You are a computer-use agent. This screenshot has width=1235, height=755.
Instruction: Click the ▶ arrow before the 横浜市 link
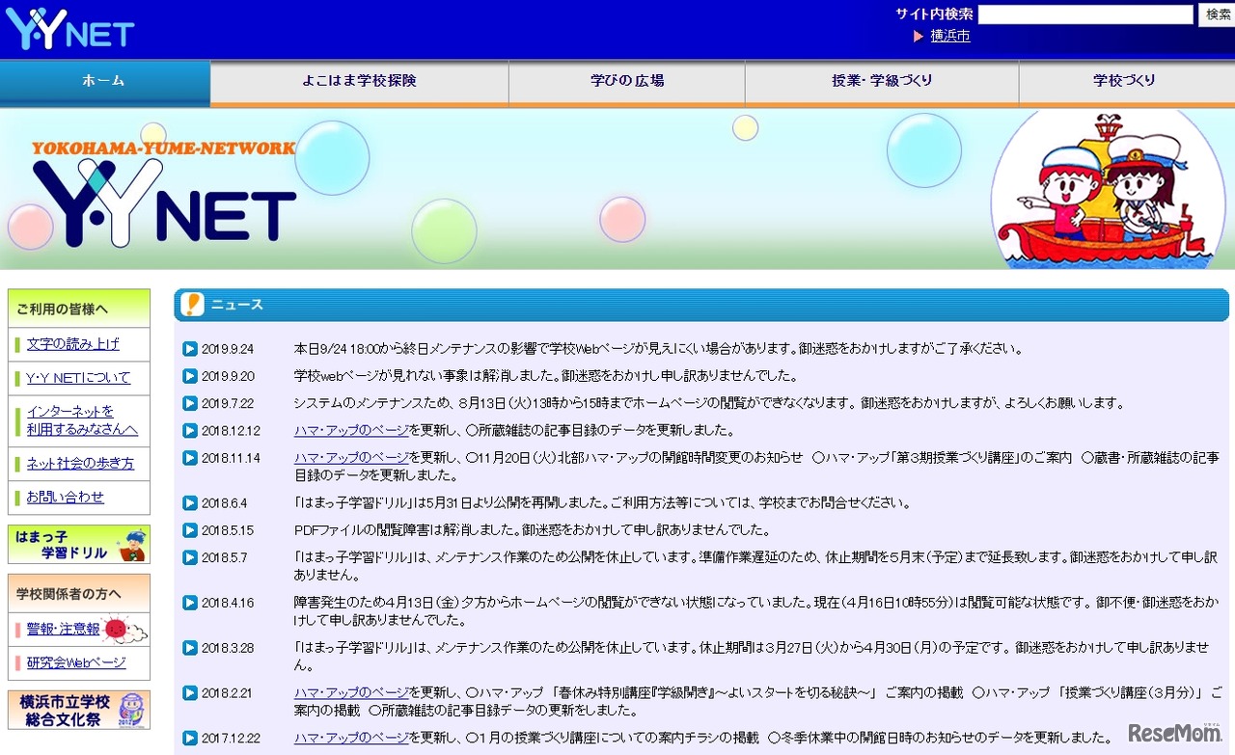(919, 36)
